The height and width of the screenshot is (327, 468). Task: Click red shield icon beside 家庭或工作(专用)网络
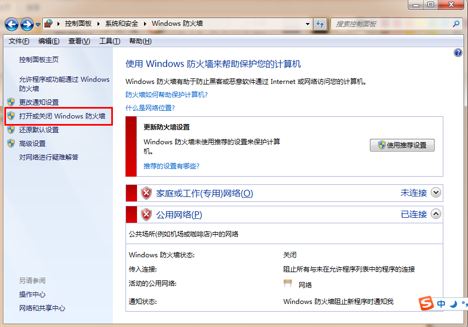tap(146, 193)
